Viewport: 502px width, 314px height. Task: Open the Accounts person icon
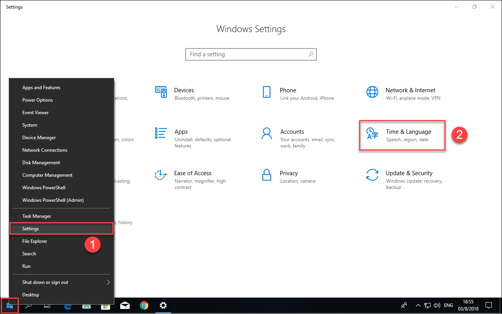(x=267, y=133)
